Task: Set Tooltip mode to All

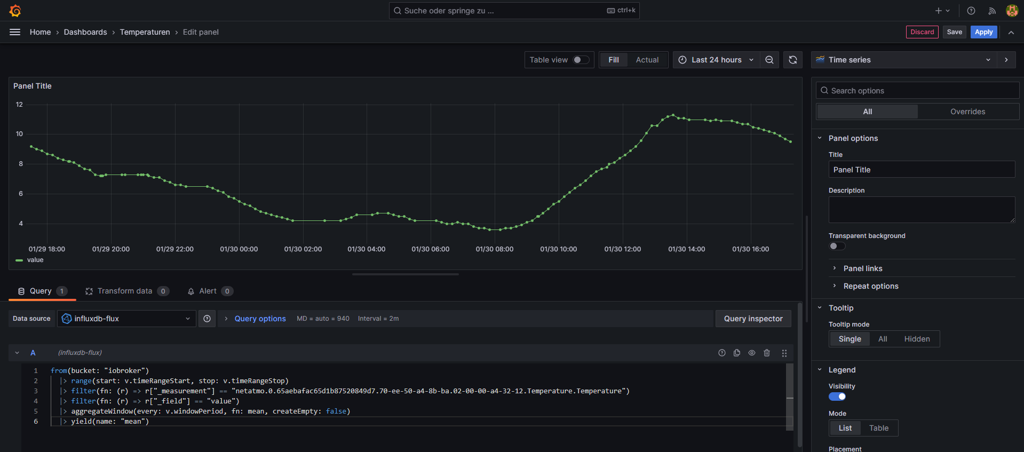Action: (883, 339)
